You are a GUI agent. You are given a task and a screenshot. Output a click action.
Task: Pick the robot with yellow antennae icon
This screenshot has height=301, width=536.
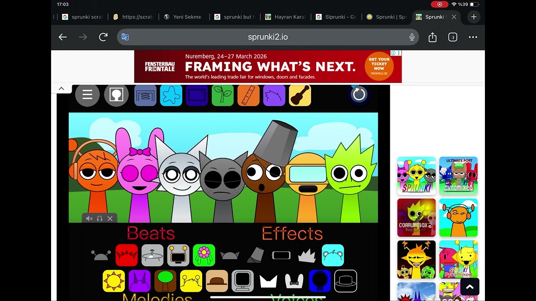coord(178,255)
